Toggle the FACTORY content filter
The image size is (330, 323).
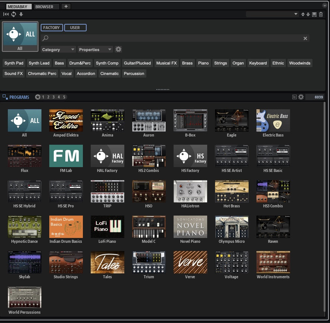coord(52,28)
